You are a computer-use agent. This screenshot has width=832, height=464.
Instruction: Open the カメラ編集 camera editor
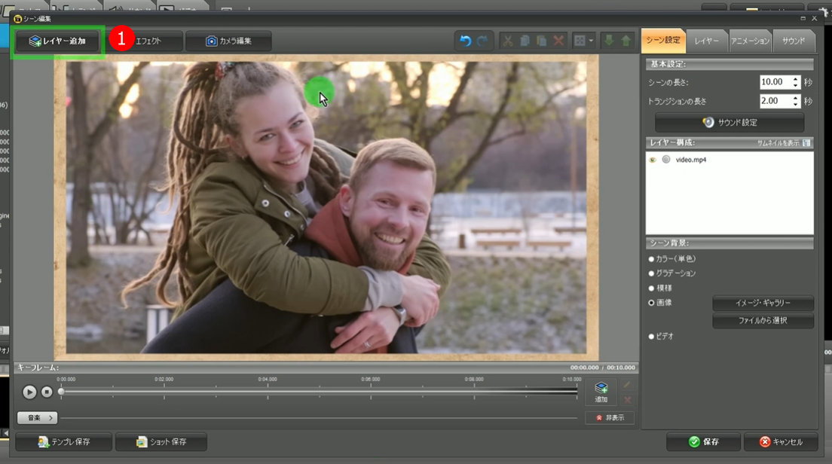click(228, 41)
